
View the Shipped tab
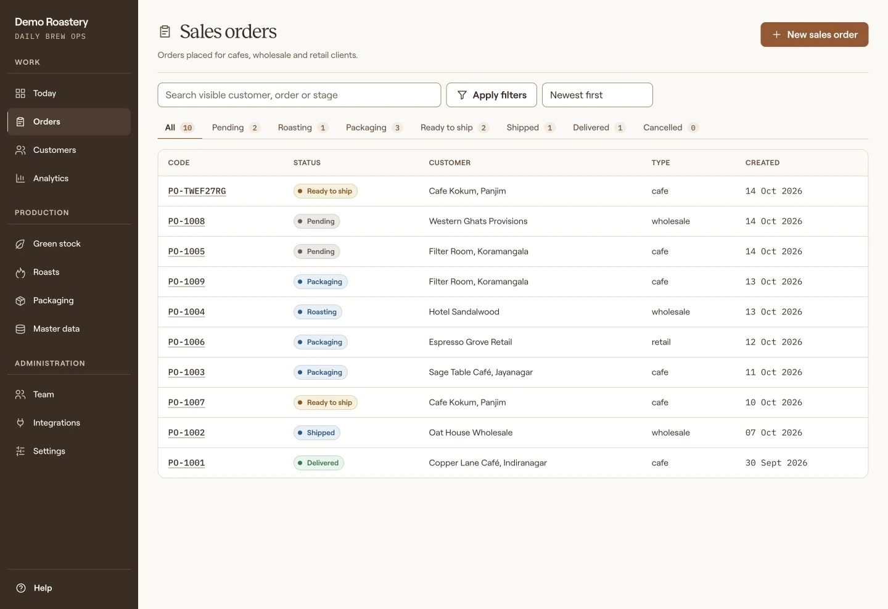coord(531,128)
